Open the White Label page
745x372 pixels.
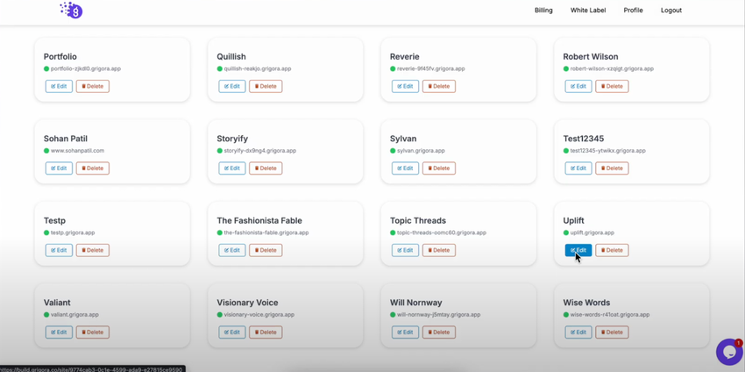588,11
